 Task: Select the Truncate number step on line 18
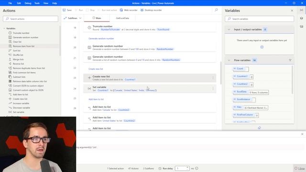coord(150,28)
